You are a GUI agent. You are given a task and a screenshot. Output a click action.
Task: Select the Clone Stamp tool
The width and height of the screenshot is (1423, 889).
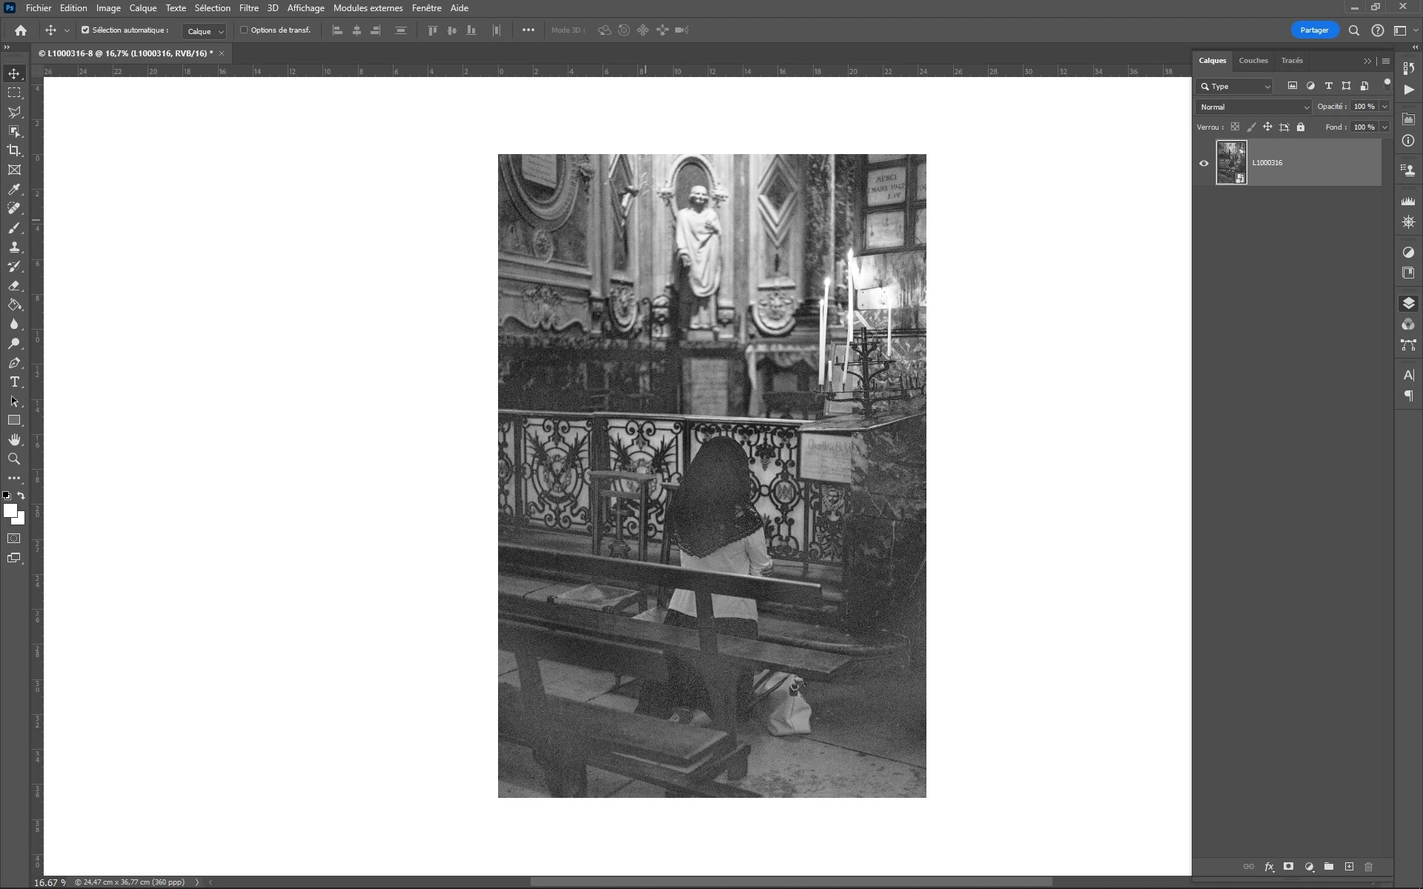tap(14, 247)
